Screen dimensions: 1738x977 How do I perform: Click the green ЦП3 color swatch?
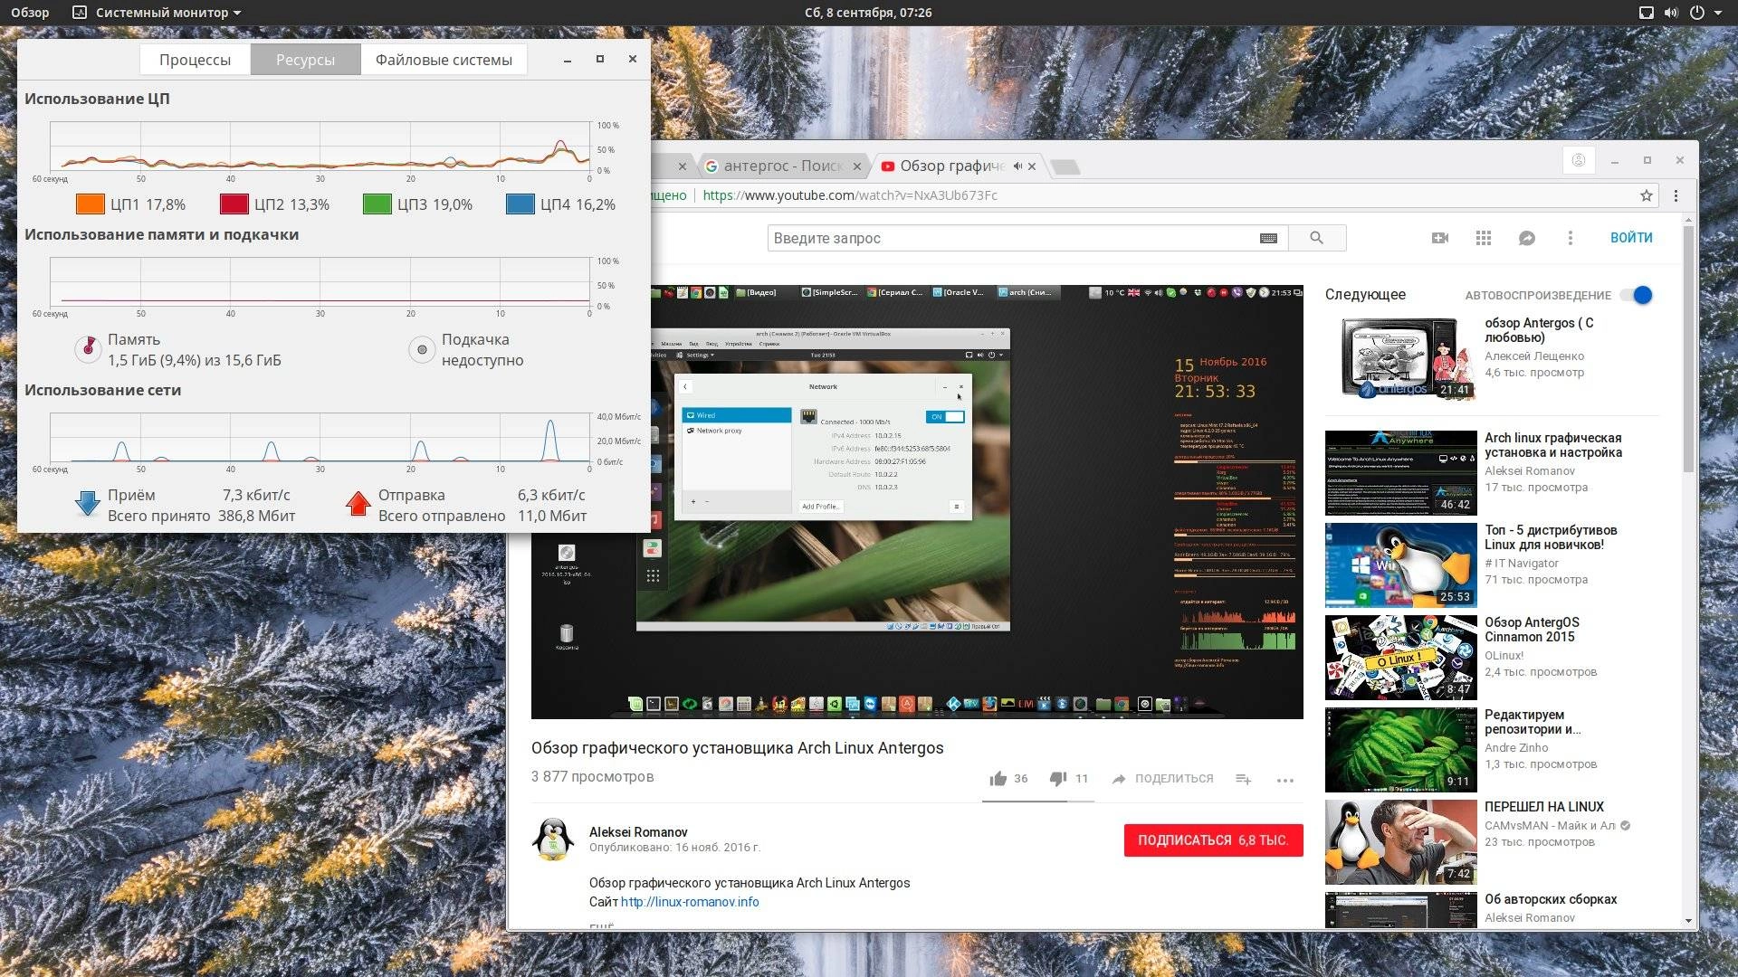click(377, 204)
